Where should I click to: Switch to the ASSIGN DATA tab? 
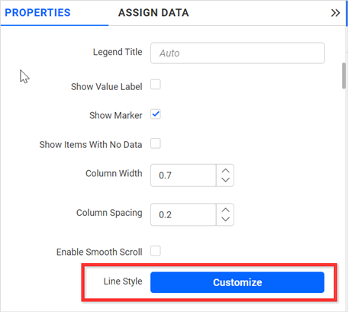coord(153,13)
